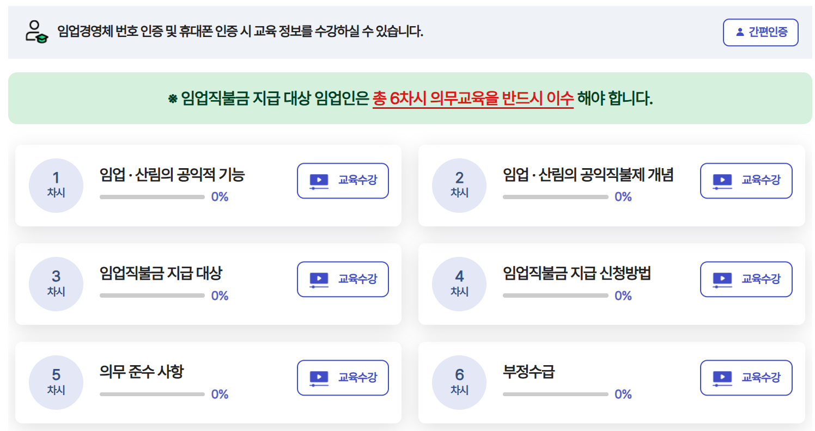Begin 교육수강 for 부정수급 lesson
The width and height of the screenshot is (815, 431).
pos(746,378)
